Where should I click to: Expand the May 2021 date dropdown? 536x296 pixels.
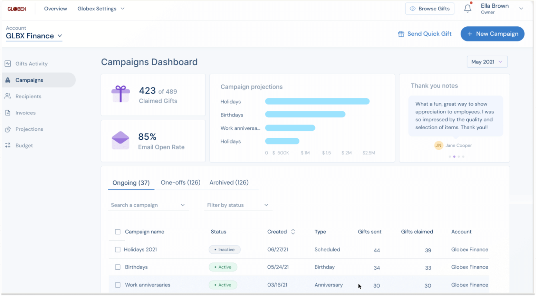487,62
